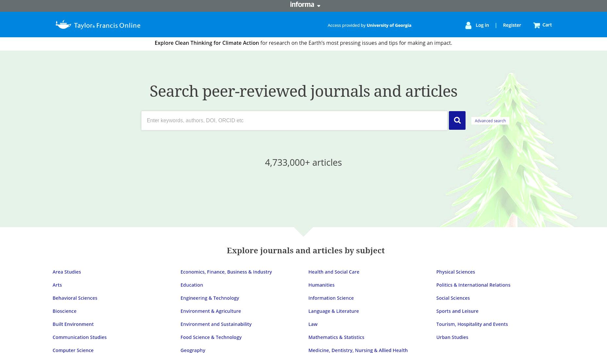Open Medicine, Dentistry, Nursing & Allied Health
The width and height of the screenshot is (607, 353).
point(358,350)
